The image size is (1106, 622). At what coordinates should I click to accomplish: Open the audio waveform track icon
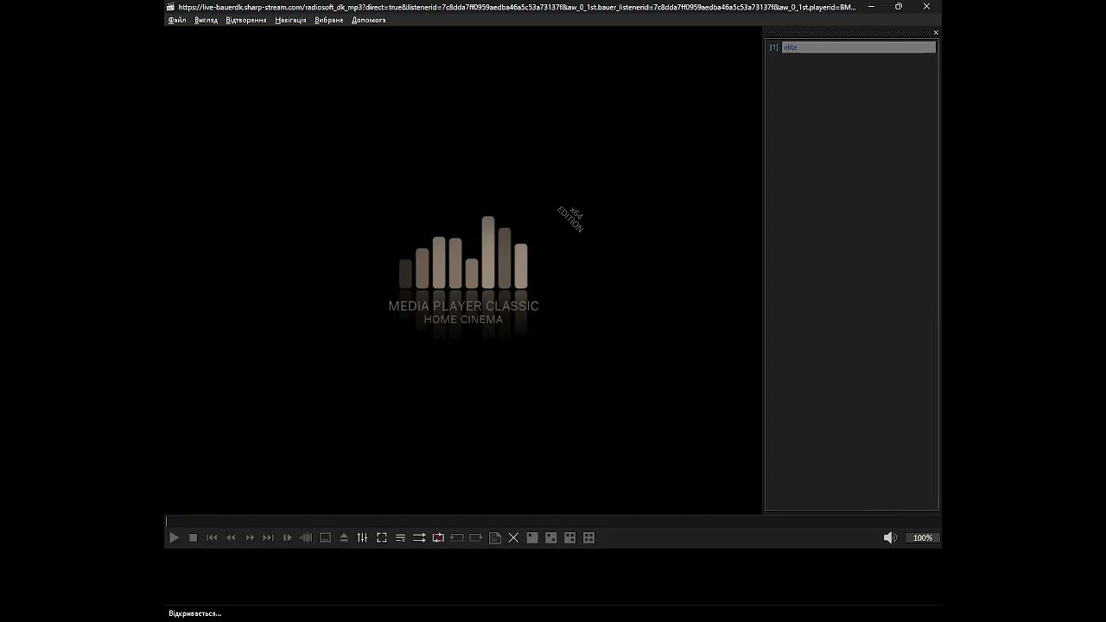tap(306, 537)
